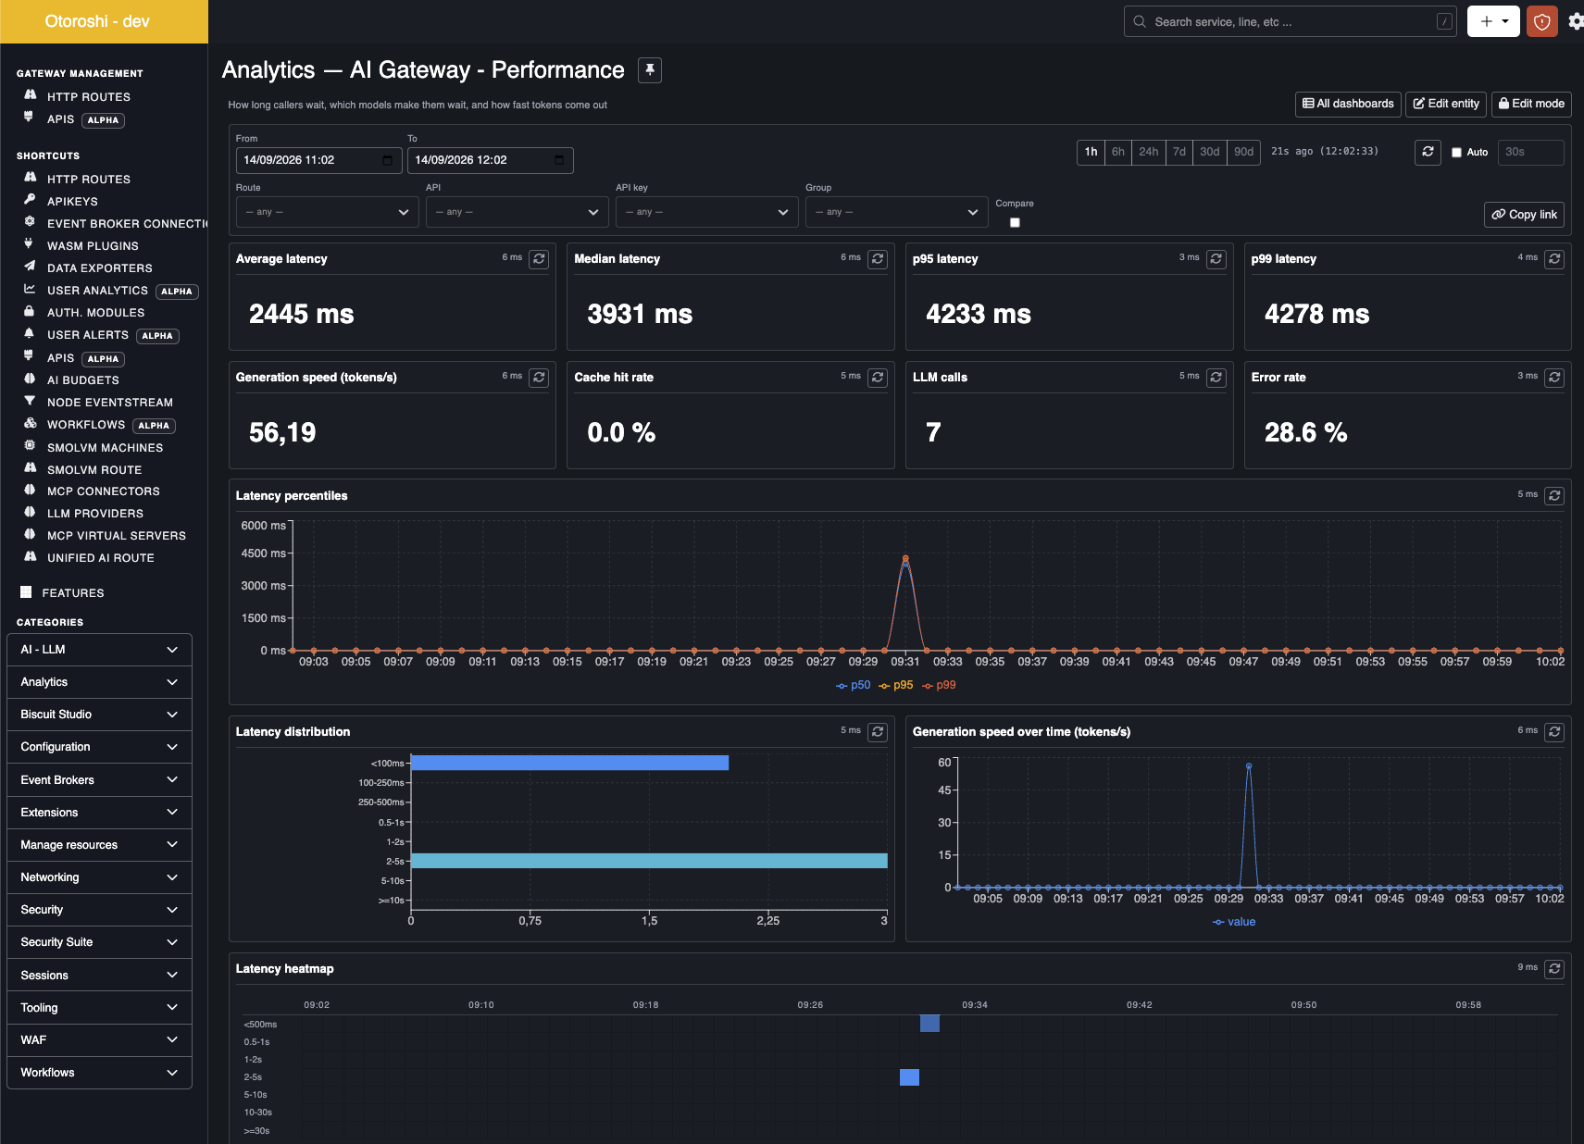Screen dimensions: 1584x1144
Task: Open MCP Connectors shortcut
Action: click(104, 491)
